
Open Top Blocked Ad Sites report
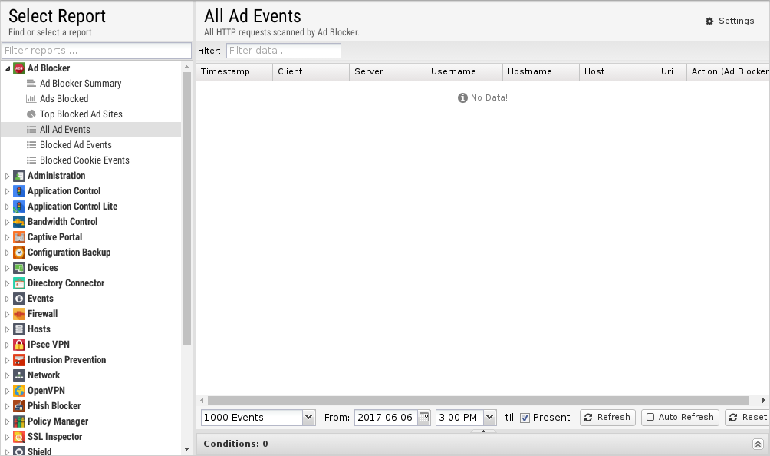81,114
